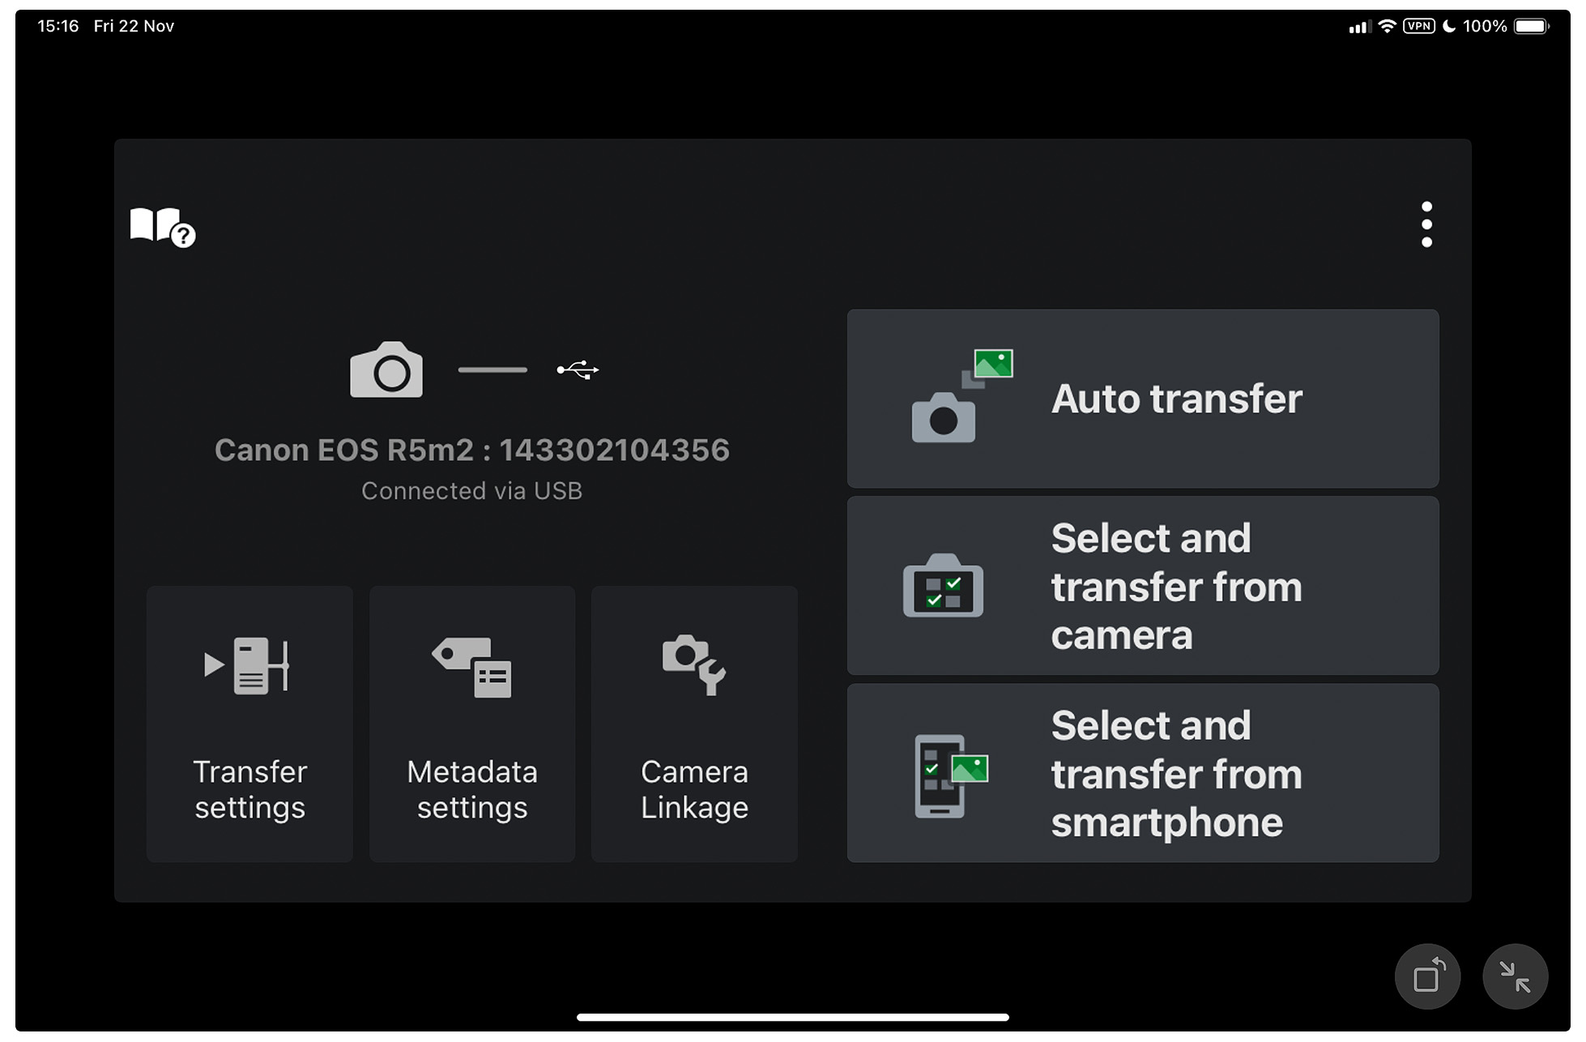Click the USB connection symbol
The height and width of the screenshot is (1042, 1586).
click(x=578, y=370)
